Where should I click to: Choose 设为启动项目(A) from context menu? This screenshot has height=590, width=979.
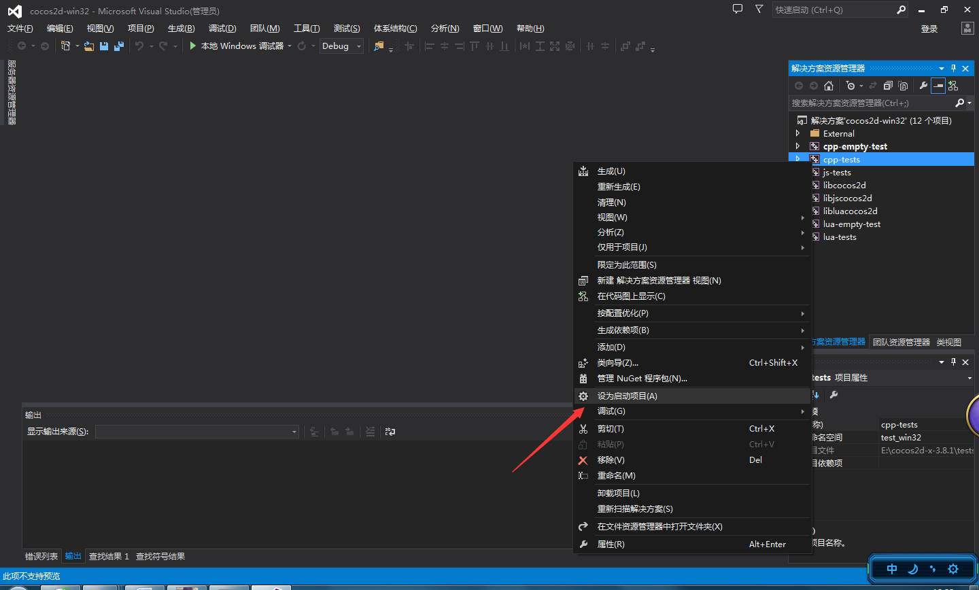click(x=692, y=396)
